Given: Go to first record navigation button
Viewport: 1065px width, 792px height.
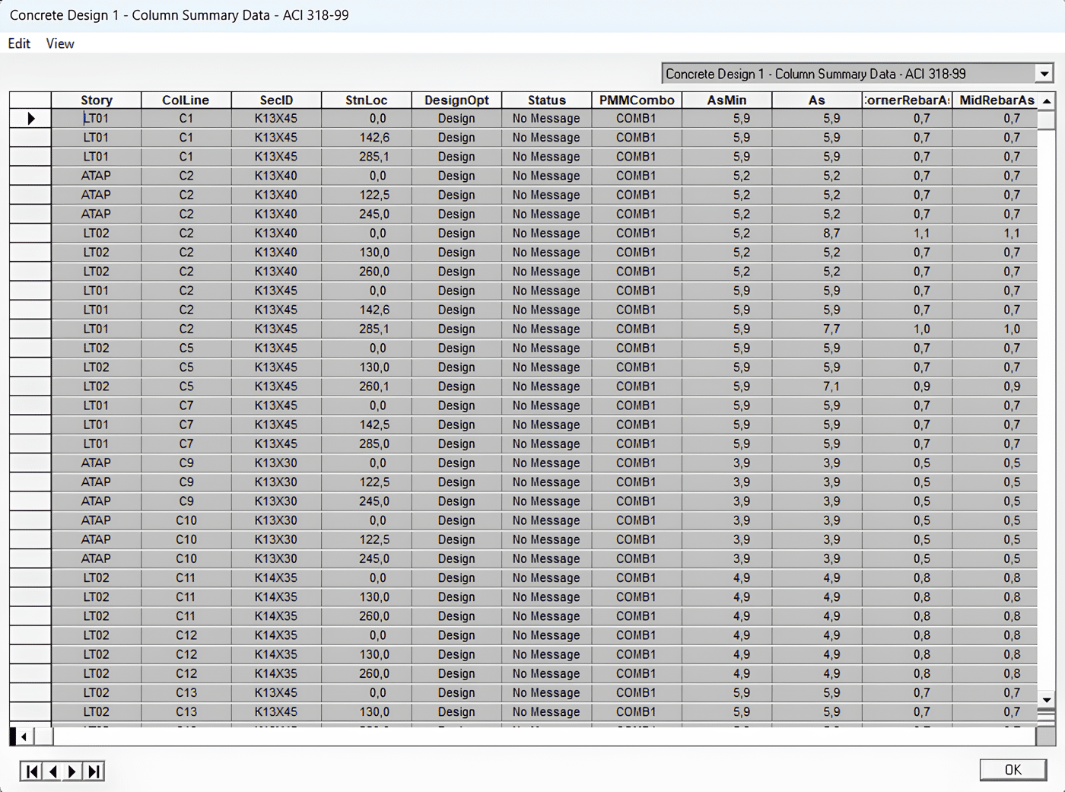Looking at the screenshot, I should (31, 771).
